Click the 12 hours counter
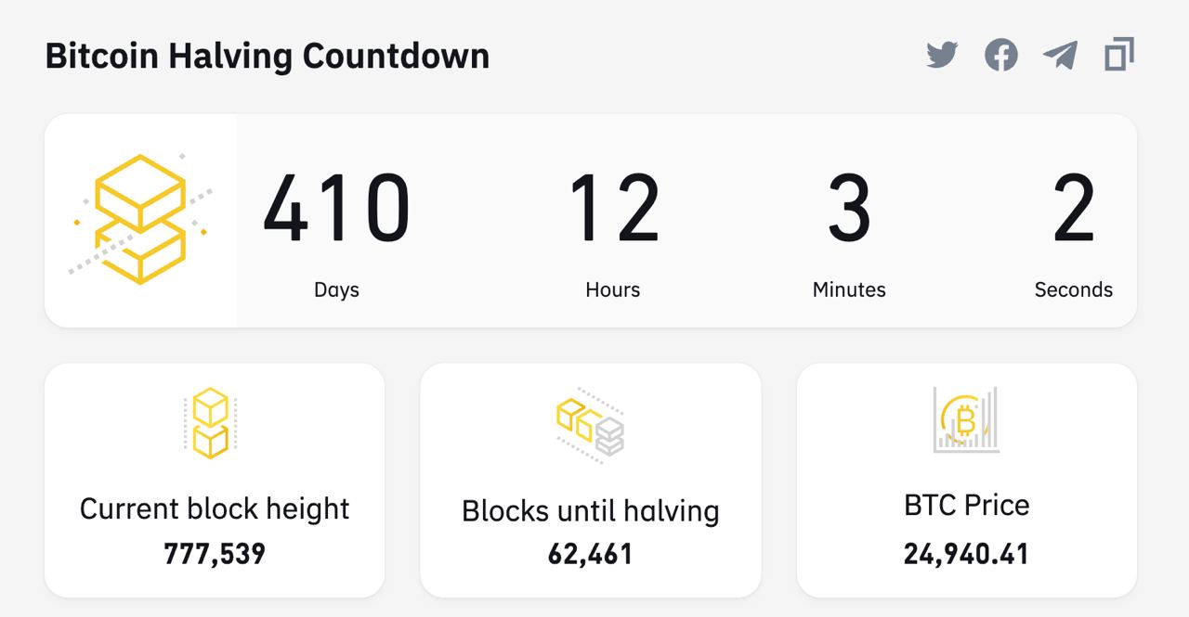This screenshot has height=617, width=1189. coord(613,210)
